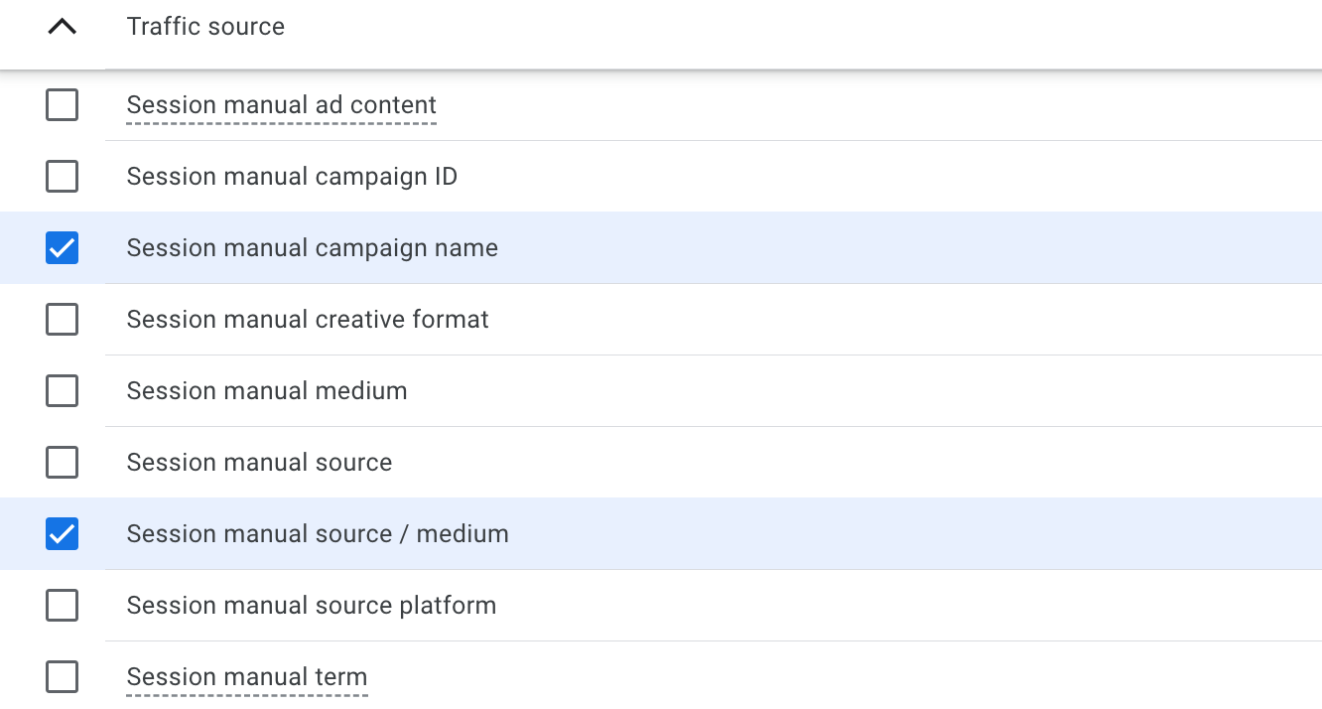The image size is (1322, 709).
Task: Click the Session manual source label
Action: 259,462
